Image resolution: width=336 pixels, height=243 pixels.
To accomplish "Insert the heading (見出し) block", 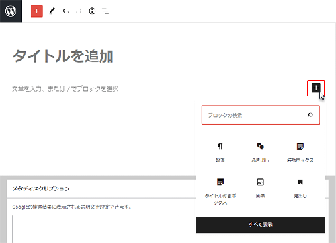I will coord(300,188).
